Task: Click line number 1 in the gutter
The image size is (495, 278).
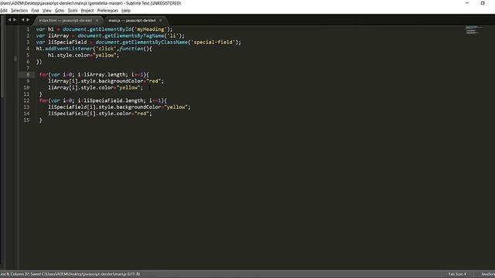Action: click(28, 29)
